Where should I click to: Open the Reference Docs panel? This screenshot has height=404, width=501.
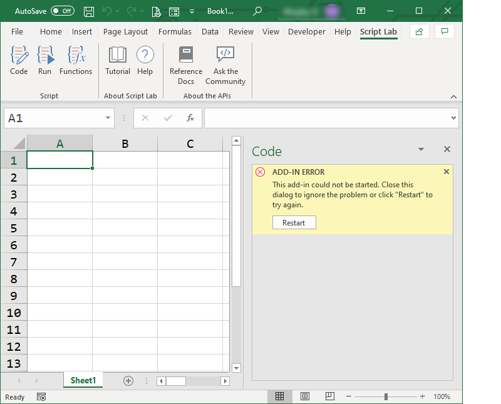pos(185,63)
